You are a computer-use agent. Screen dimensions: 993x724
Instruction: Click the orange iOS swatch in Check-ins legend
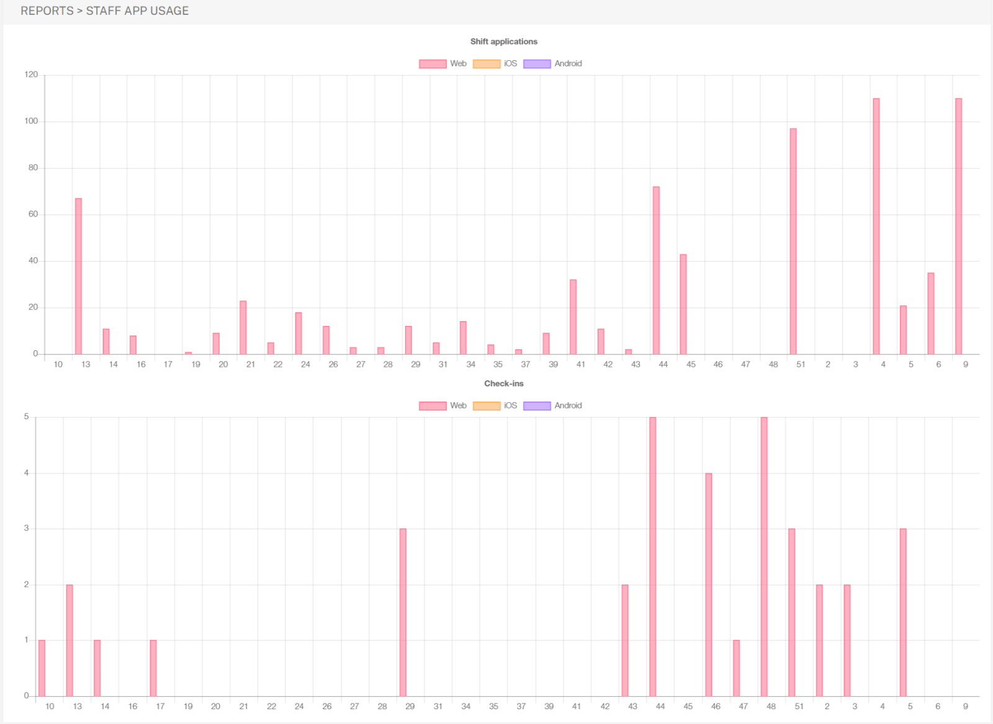[487, 406]
